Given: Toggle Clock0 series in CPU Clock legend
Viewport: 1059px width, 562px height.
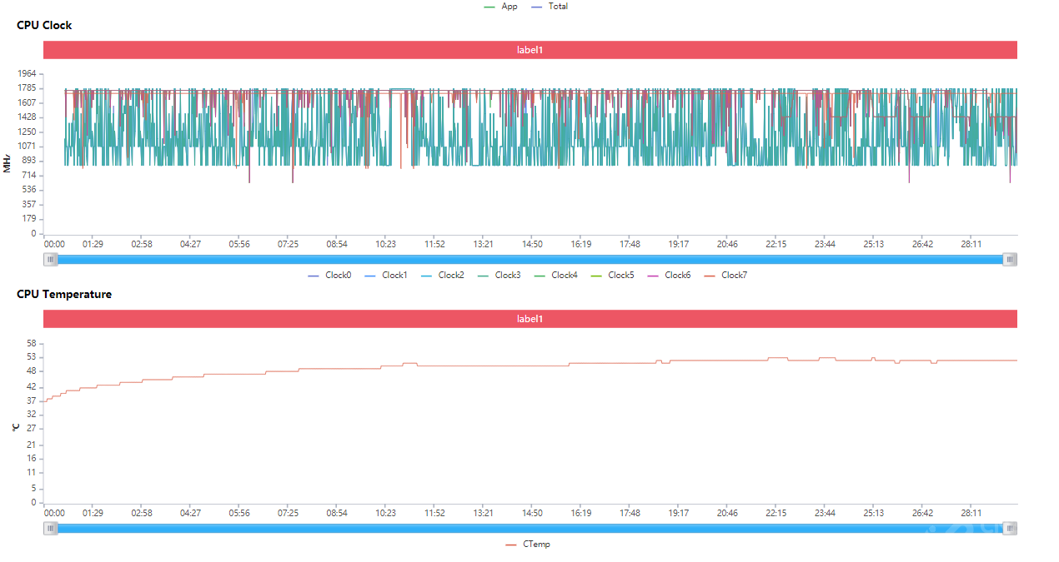Looking at the screenshot, I should pos(330,276).
